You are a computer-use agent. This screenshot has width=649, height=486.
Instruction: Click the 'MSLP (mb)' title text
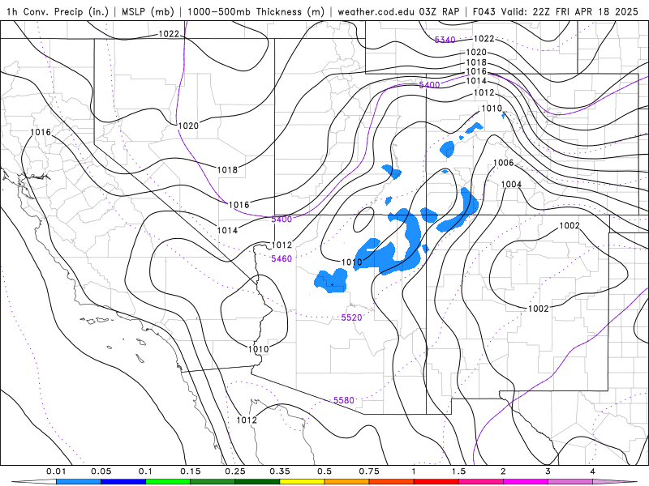pos(148,11)
